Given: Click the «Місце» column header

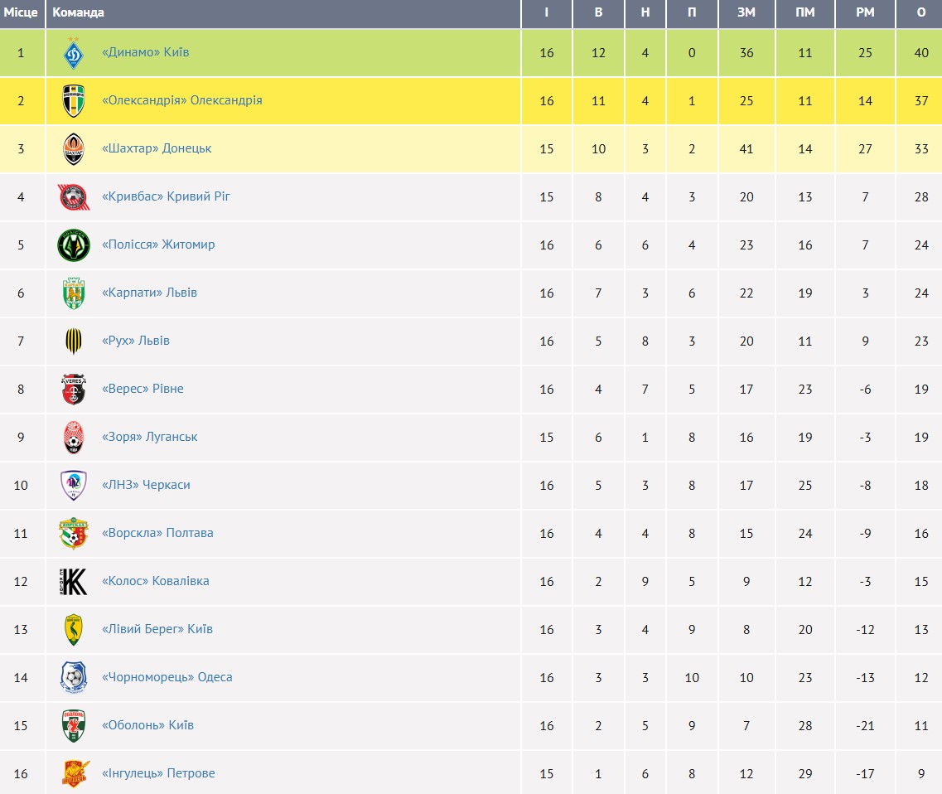Looking at the screenshot, I should (21, 12).
